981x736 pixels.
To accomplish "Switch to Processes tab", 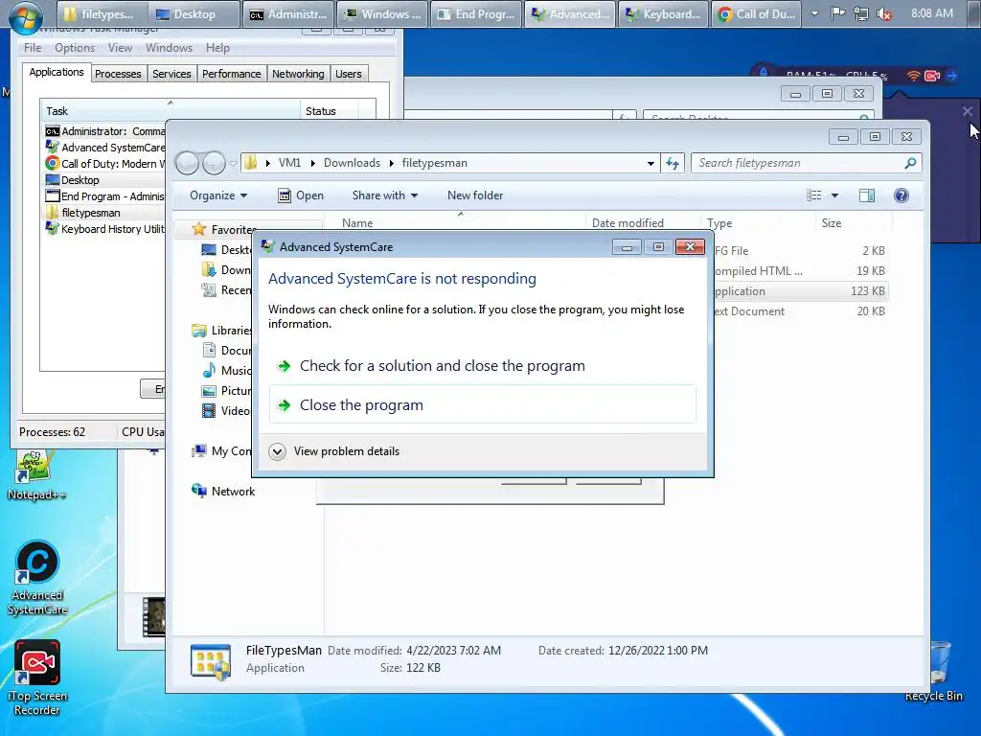I will 118,74.
